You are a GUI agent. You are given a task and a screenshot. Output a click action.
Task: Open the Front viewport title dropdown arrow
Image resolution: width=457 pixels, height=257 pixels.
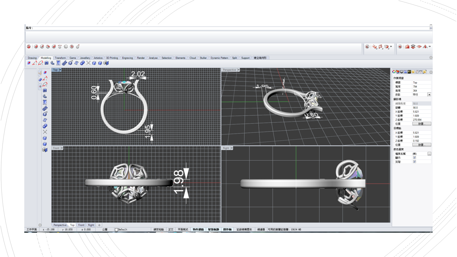tap(62, 148)
